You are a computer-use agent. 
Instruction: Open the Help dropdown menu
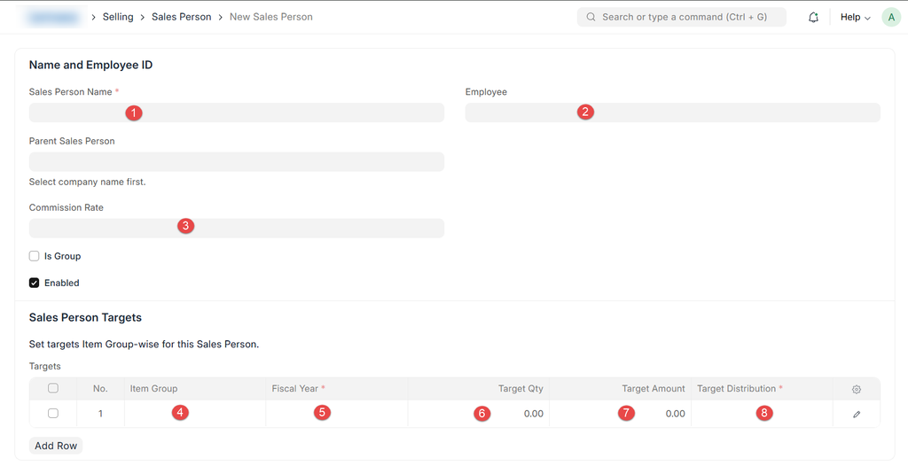855,17
